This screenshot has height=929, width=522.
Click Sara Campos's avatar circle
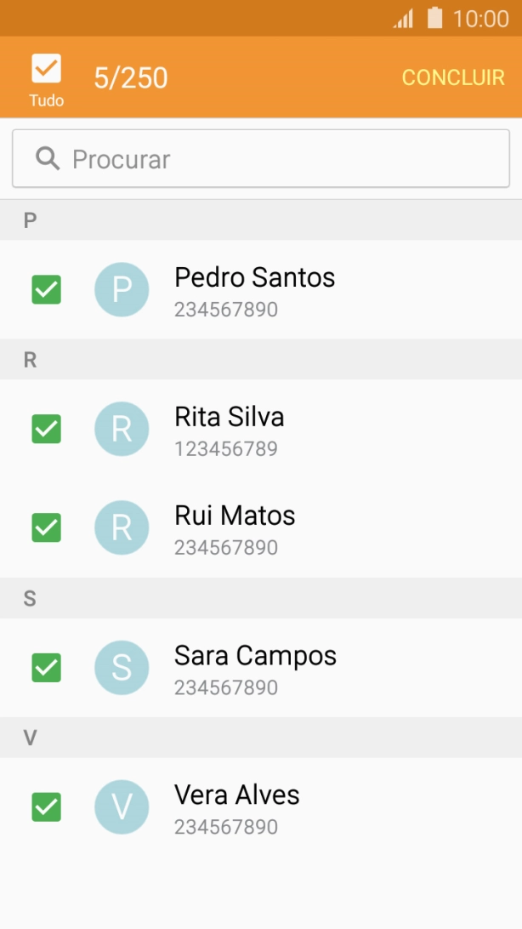[x=122, y=668]
